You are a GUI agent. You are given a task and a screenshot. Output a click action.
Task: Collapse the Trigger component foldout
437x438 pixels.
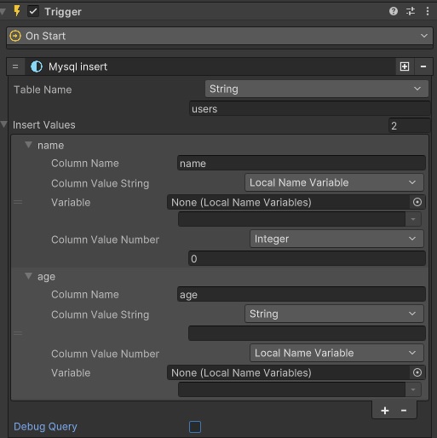[x=3, y=12]
